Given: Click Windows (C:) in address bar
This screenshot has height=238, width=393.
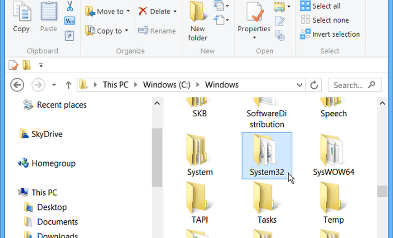Looking at the screenshot, I should click(167, 85).
